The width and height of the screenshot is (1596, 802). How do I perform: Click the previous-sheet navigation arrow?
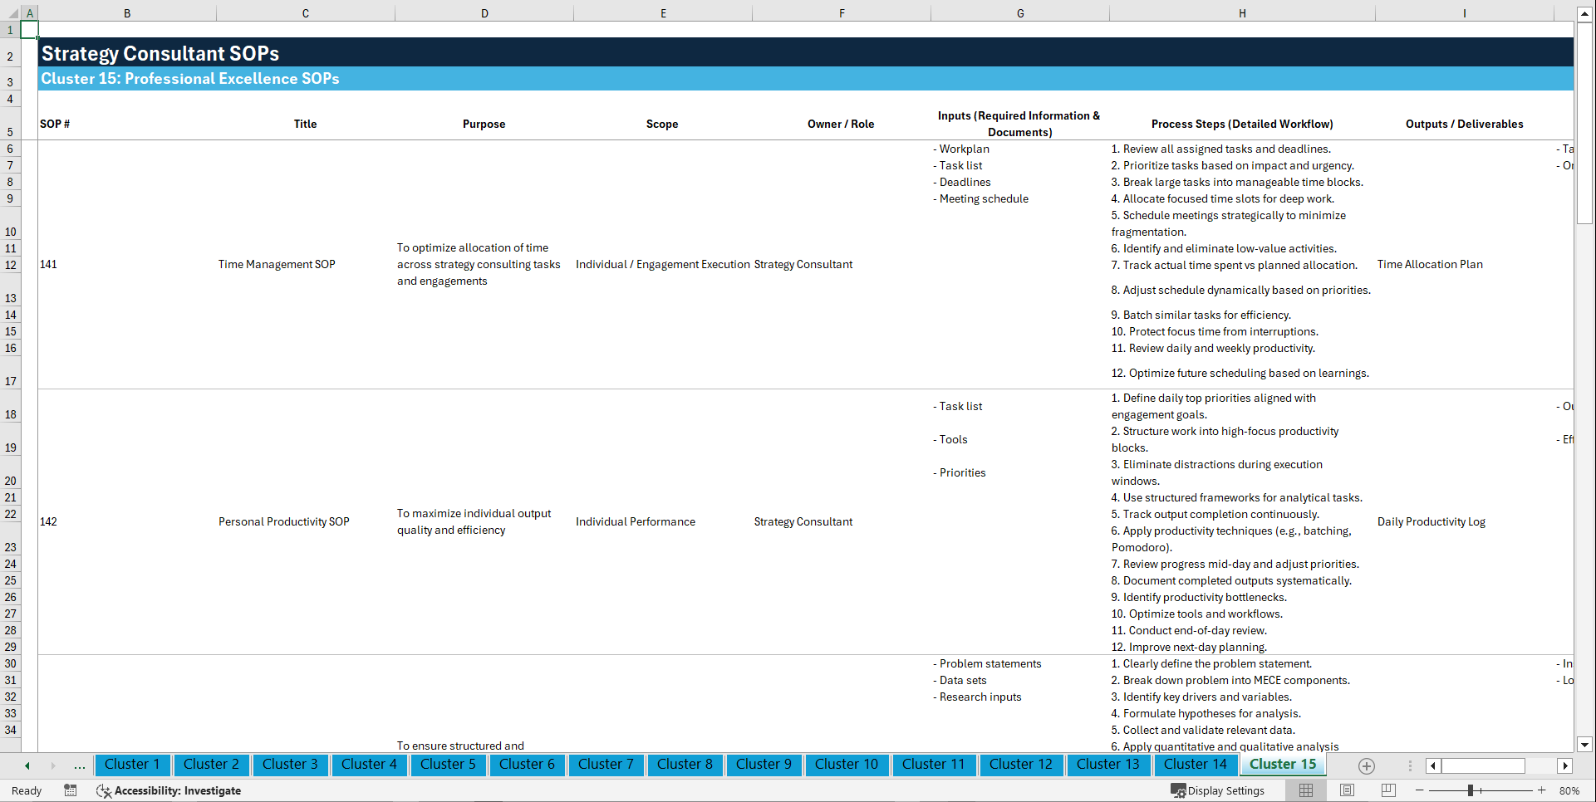[x=27, y=765]
